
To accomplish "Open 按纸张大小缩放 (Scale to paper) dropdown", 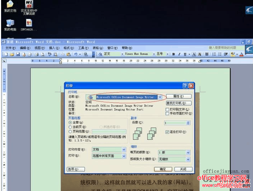I will pos(188,159).
